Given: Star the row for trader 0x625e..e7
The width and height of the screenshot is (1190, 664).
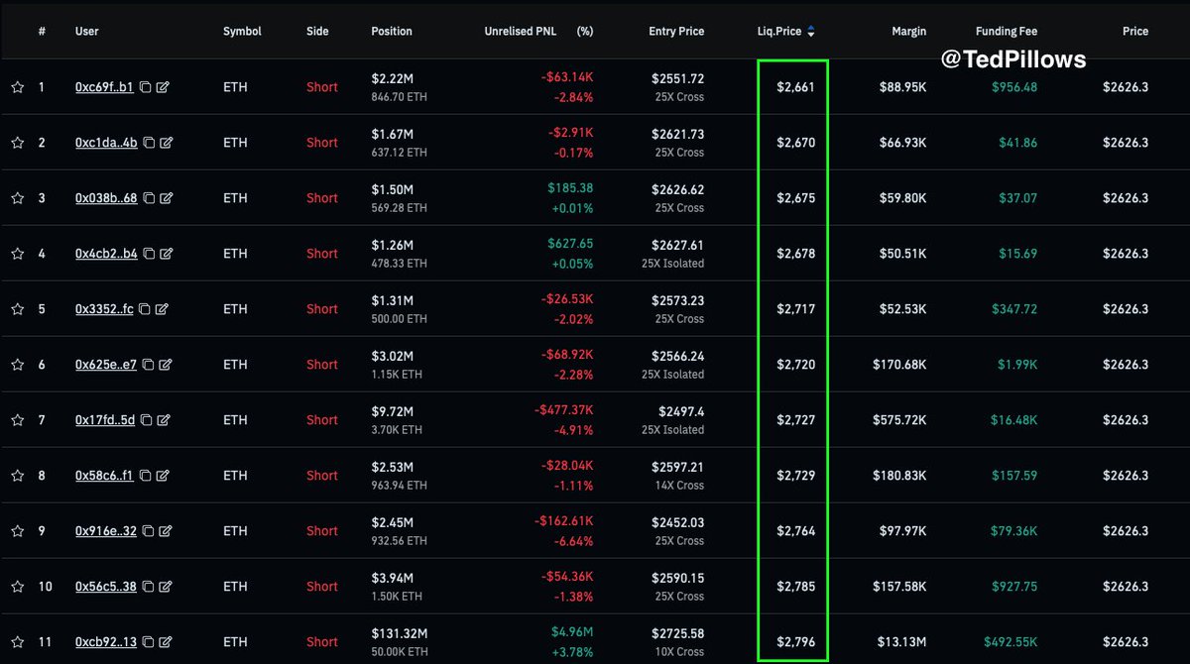Looking at the screenshot, I should [17, 365].
